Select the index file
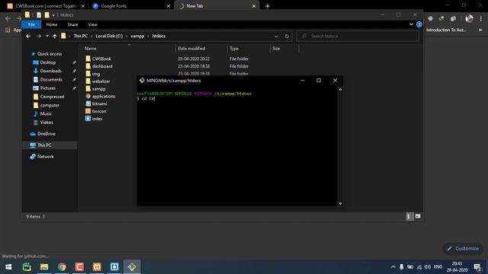 (x=97, y=119)
